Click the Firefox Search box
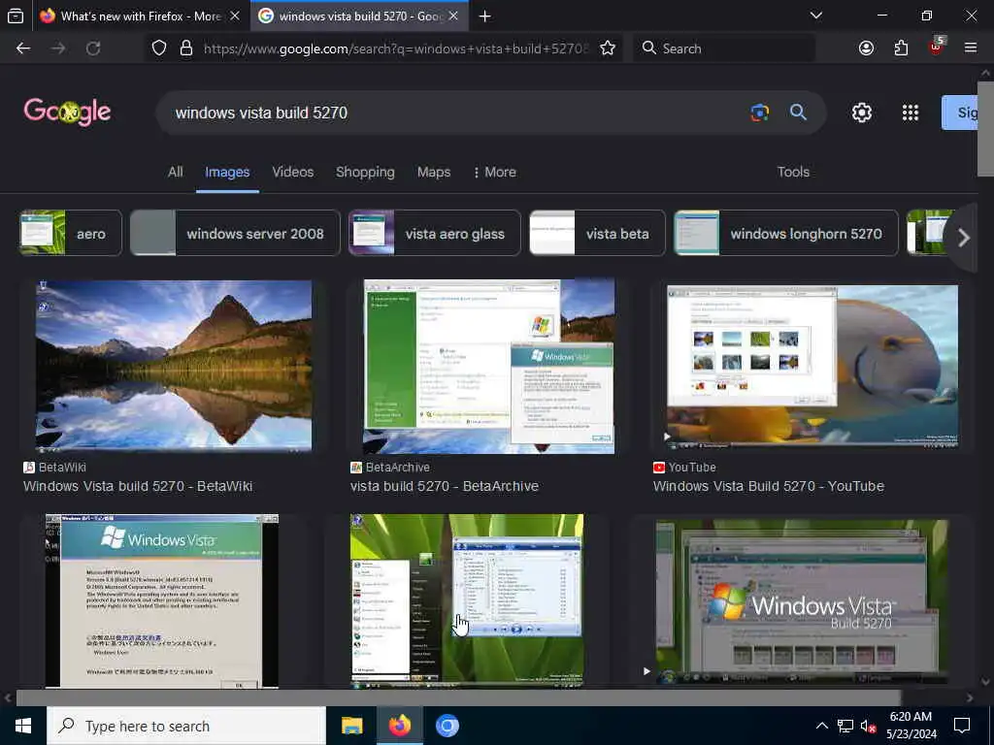994x745 pixels. coord(724,49)
